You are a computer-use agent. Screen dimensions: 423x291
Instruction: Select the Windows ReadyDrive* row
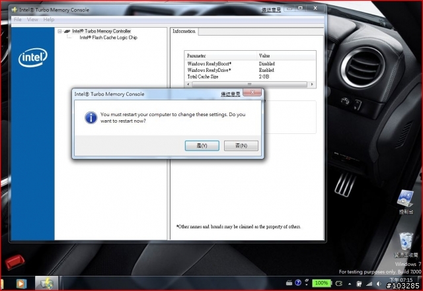coord(250,70)
